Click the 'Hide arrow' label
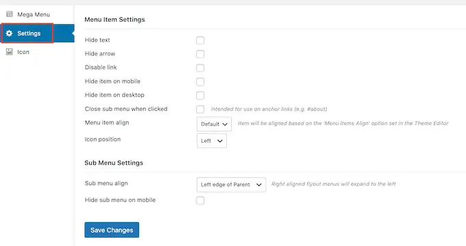466x246 pixels. 100,54
